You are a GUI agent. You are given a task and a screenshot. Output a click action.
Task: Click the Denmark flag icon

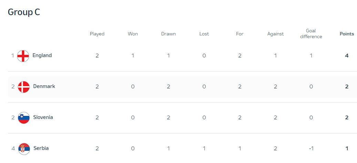(x=24, y=87)
